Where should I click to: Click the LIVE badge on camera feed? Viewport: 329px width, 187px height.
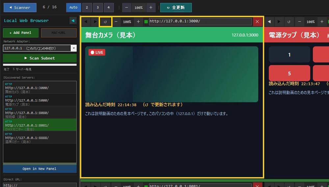coord(97,52)
